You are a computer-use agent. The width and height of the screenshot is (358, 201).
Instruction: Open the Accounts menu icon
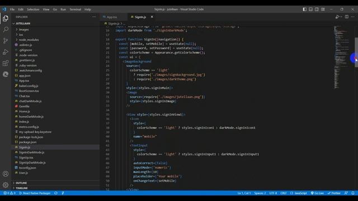coord(6,174)
